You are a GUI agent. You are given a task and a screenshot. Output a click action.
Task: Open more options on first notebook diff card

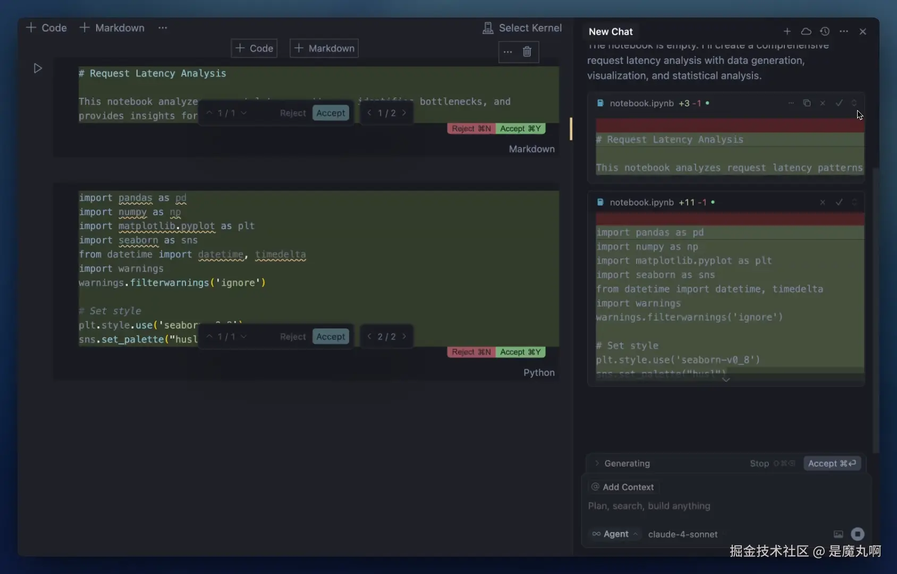pyautogui.click(x=791, y=103)
